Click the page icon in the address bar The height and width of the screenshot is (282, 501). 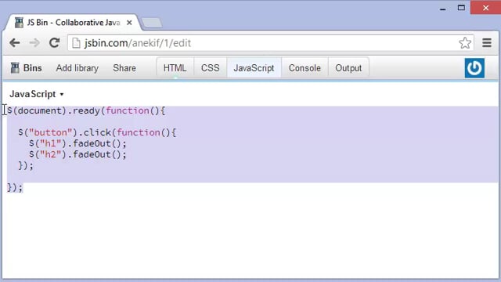(76, 43)
